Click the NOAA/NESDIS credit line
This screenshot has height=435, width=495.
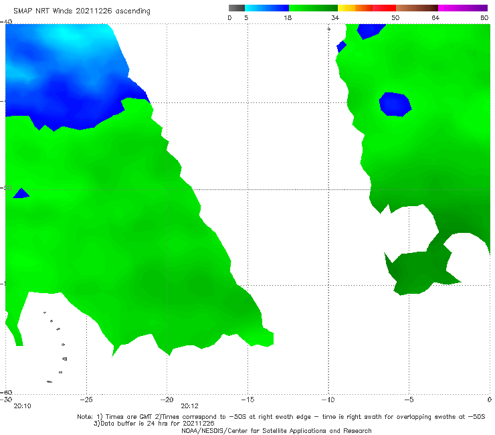(x=276, y=430)
